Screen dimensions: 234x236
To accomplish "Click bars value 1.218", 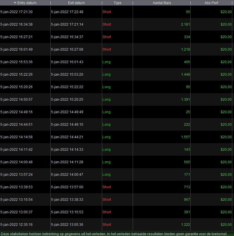I will pos(185,49).
